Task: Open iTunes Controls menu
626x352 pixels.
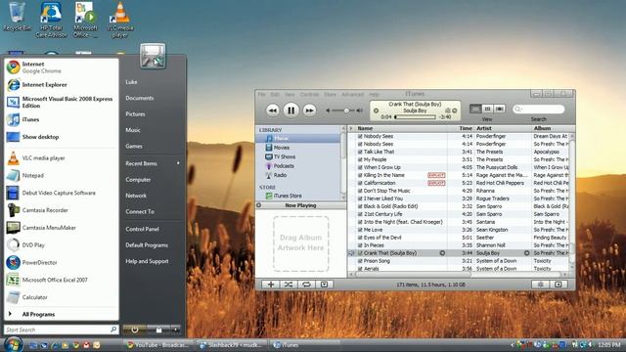Action: coord(309,95)
